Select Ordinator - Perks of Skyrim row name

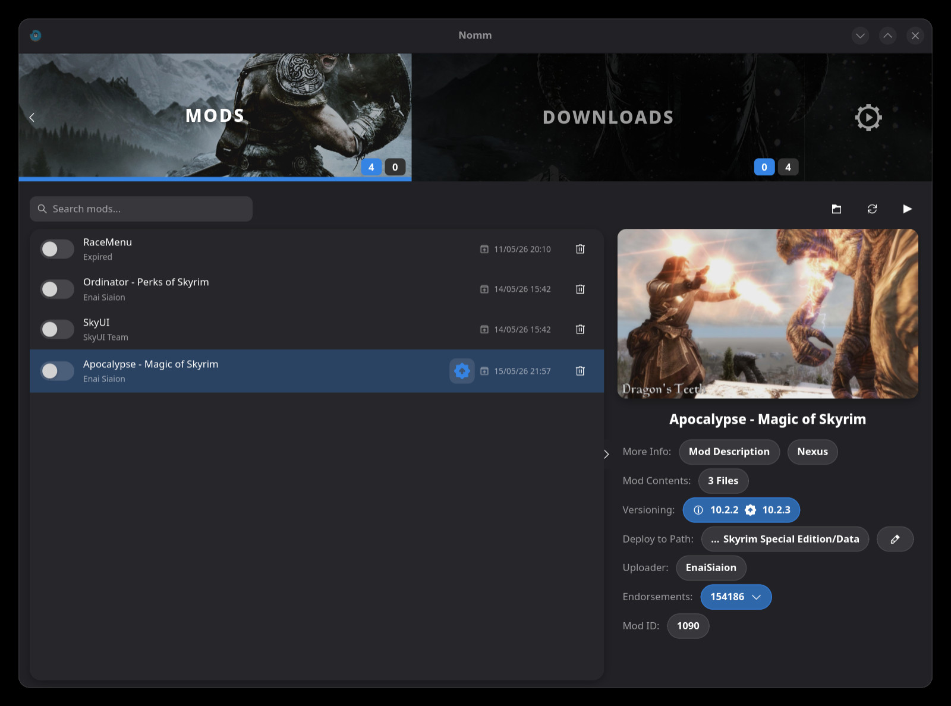[x=146, y=282]
